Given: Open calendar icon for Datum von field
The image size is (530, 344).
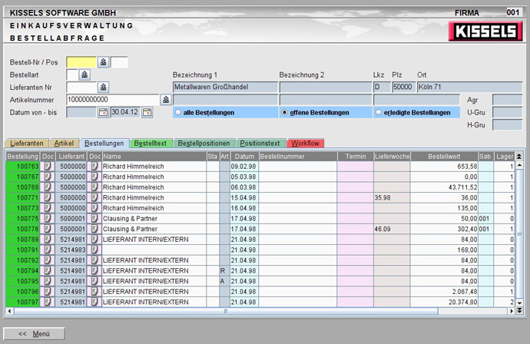Looking at the screenshot, I should click(103, 112).
